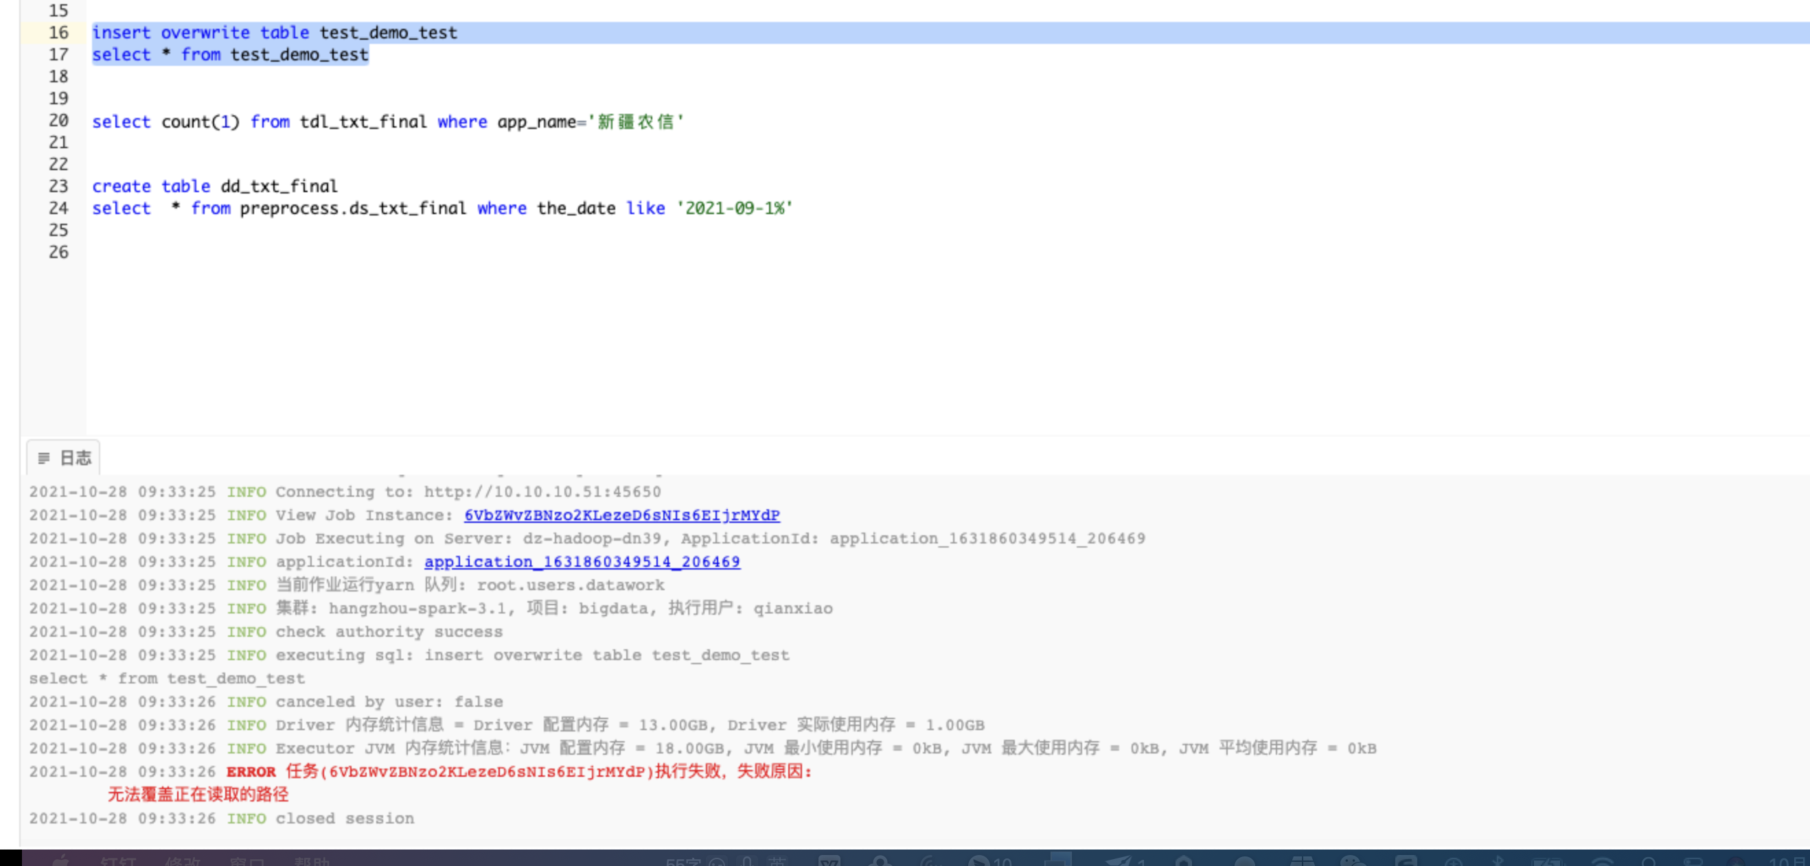Click 'dd_txt_final' table name on line 23
The height and width of the screenshot is (866, 1810).
(x=279, y=186)
